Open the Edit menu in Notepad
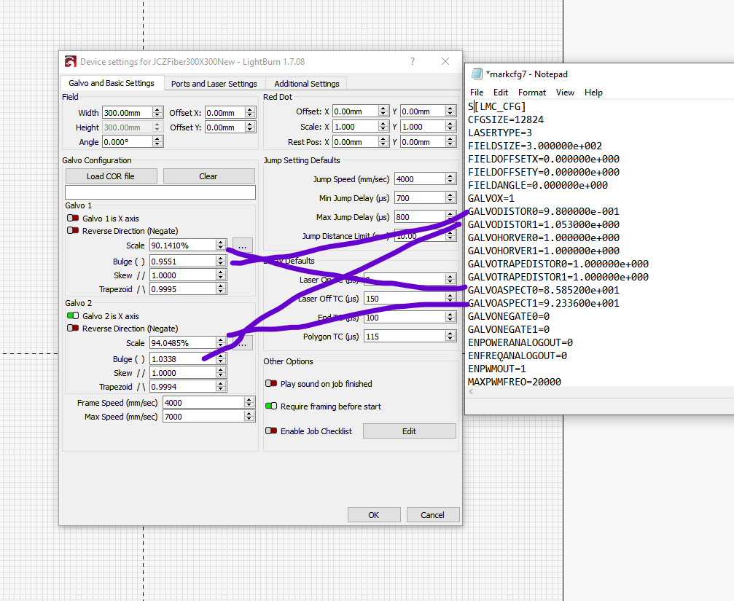Screen dimensions: 734x601 click(501, 92)
